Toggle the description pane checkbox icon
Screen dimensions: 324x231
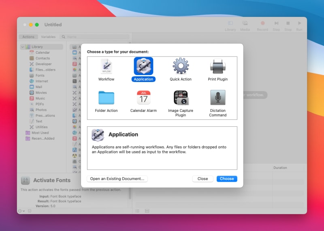[30, 211]
